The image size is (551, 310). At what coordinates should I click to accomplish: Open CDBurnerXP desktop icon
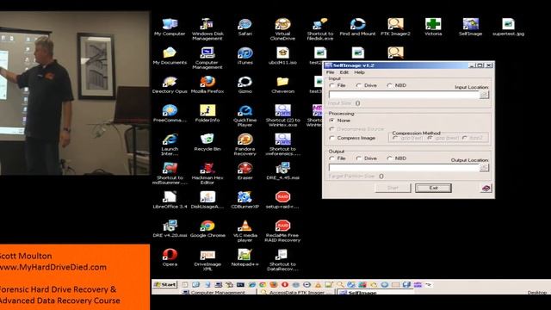click(x=245, y=200)
